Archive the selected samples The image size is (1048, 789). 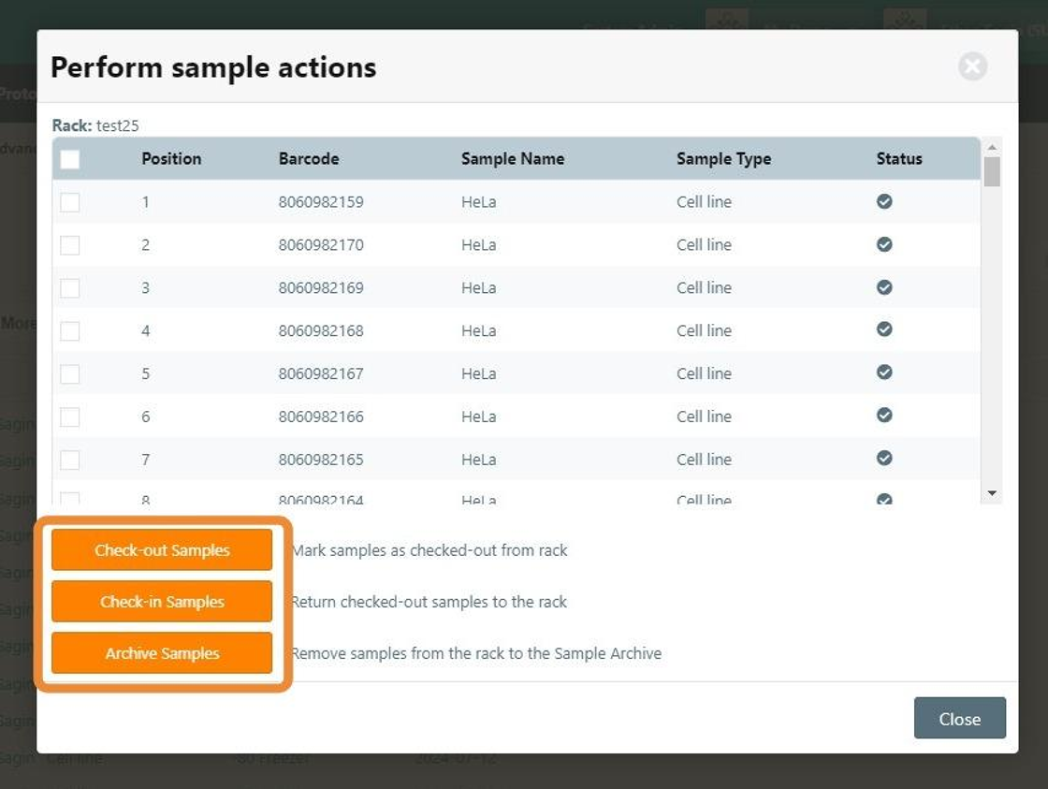[x=162, y=652]
